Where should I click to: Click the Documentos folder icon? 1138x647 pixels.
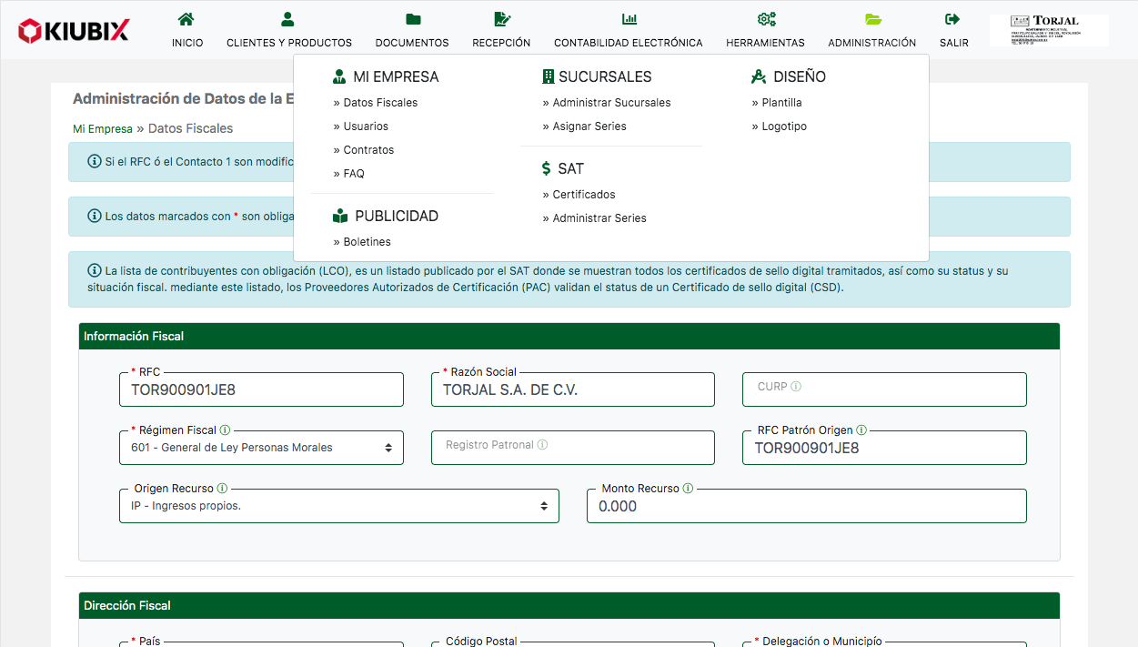(412, 19)
